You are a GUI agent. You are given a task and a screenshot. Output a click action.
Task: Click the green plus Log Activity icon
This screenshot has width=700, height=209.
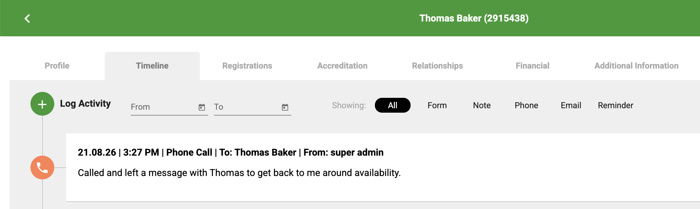coord(42,104)
